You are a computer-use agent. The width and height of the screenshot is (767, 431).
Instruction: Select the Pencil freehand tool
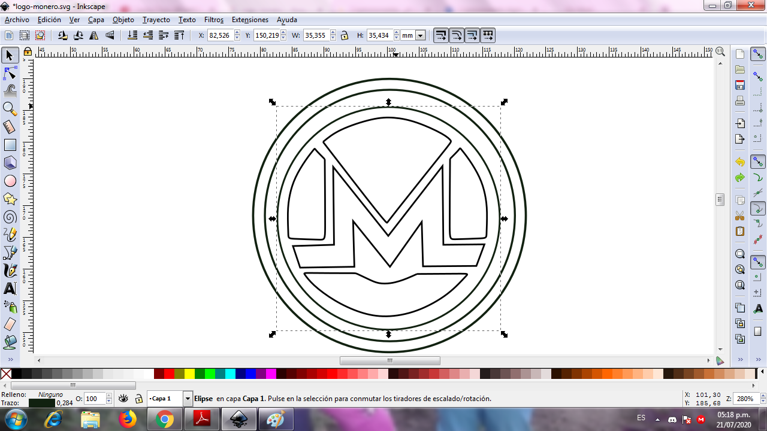[10, 235]
